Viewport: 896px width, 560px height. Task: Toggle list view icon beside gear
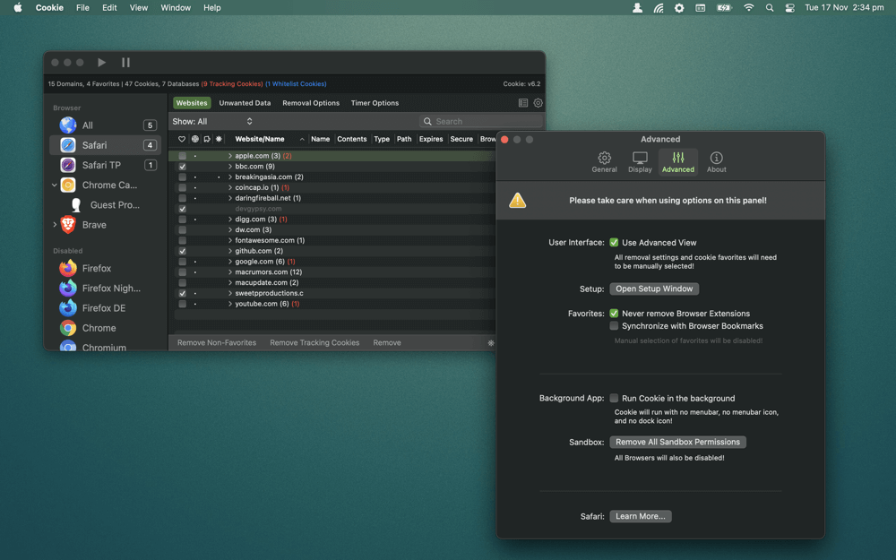(x=523, y=103)
